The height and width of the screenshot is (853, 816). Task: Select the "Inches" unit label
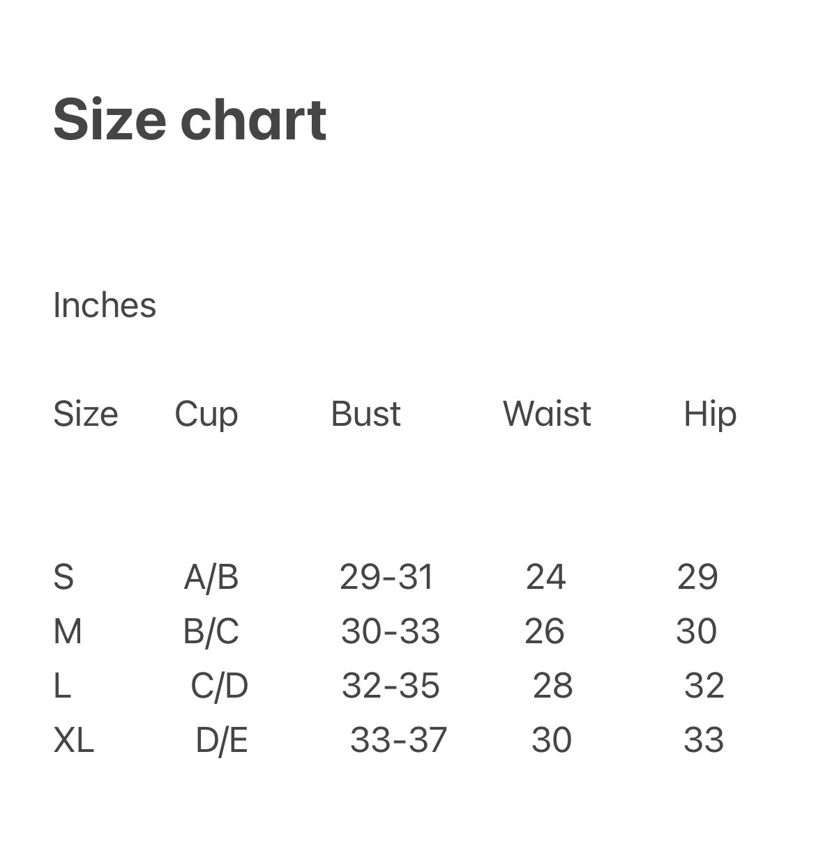(105, 305)
